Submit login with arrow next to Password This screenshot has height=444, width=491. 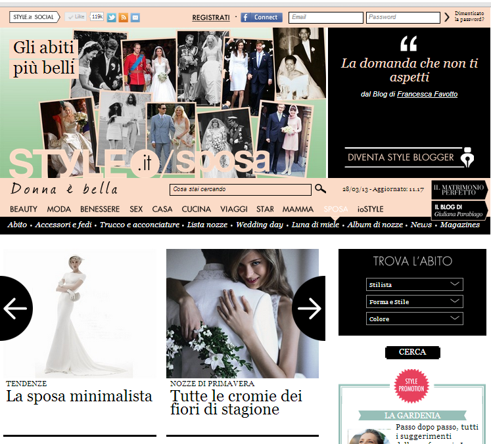click(447, 18)
